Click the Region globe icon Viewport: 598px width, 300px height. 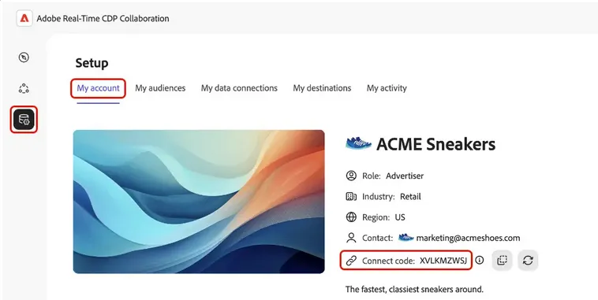tap(351, 217)
